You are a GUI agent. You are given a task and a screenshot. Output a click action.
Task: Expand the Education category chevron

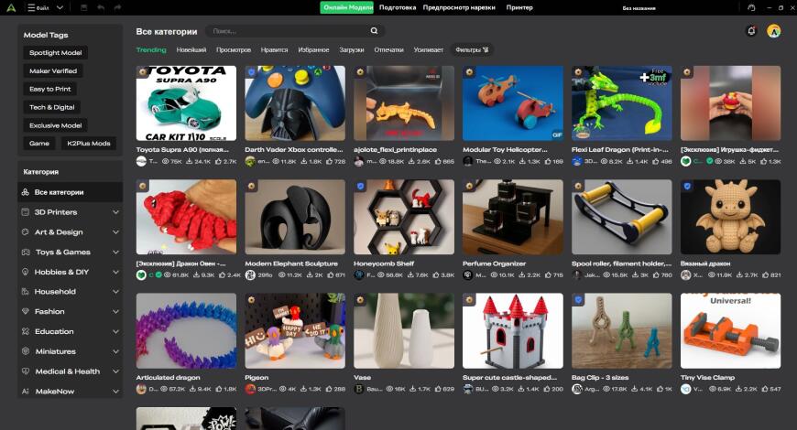[115, 331]
